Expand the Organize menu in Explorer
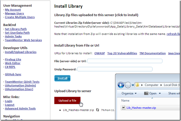Viewport: 181px width, 121px height. 129,93
